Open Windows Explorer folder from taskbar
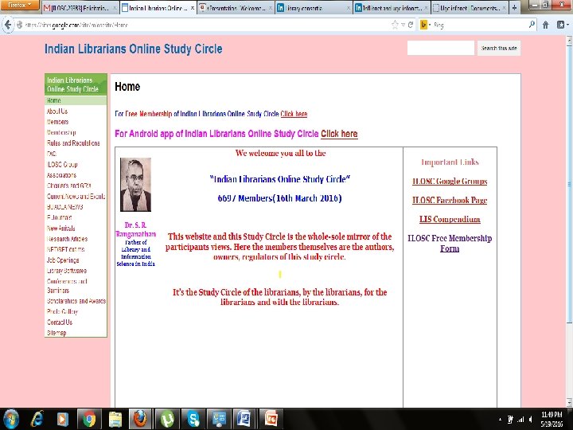 click(x=115, y=420)
